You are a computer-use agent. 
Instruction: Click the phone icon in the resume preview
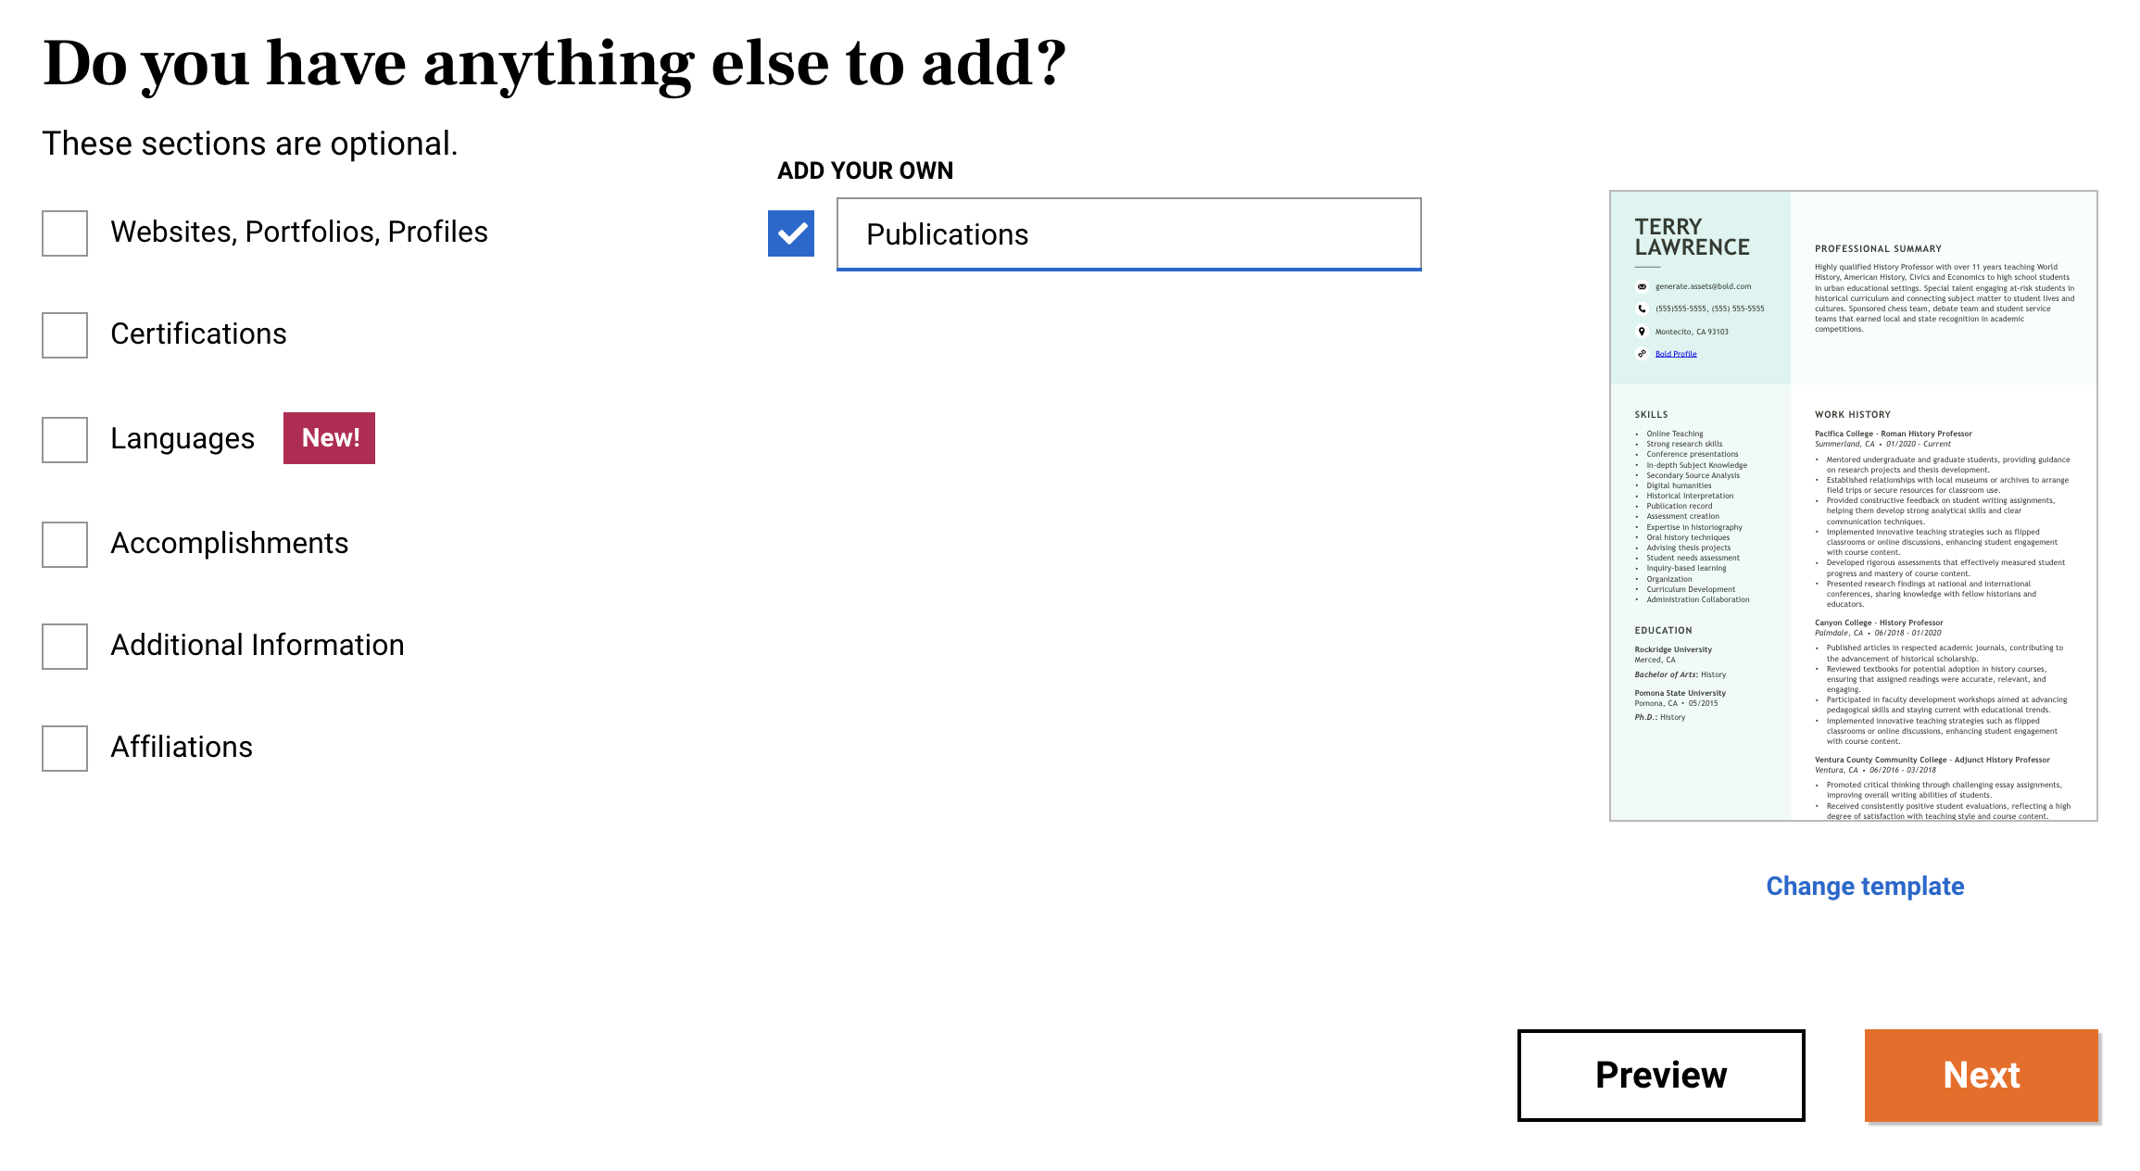tap(1642, 308)
